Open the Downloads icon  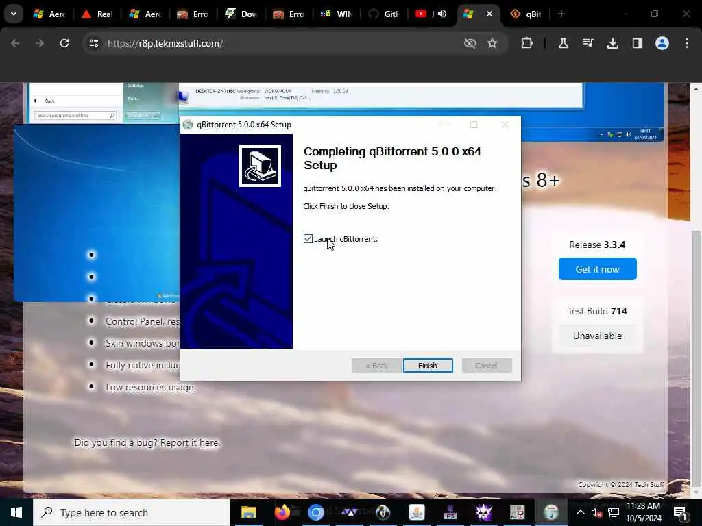click(x=612, y=43)
